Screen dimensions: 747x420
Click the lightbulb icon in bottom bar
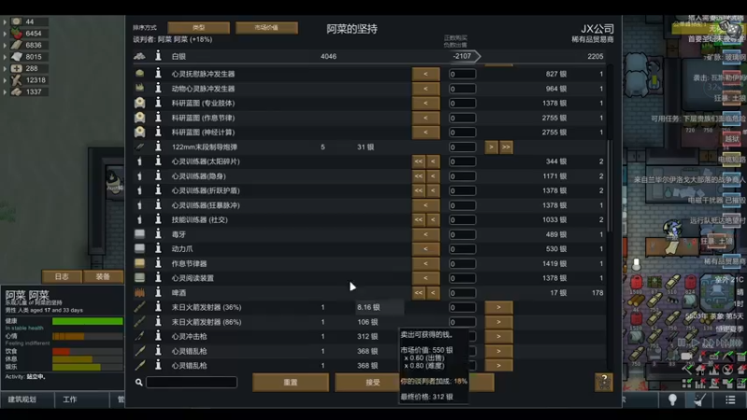pos(672,400)
